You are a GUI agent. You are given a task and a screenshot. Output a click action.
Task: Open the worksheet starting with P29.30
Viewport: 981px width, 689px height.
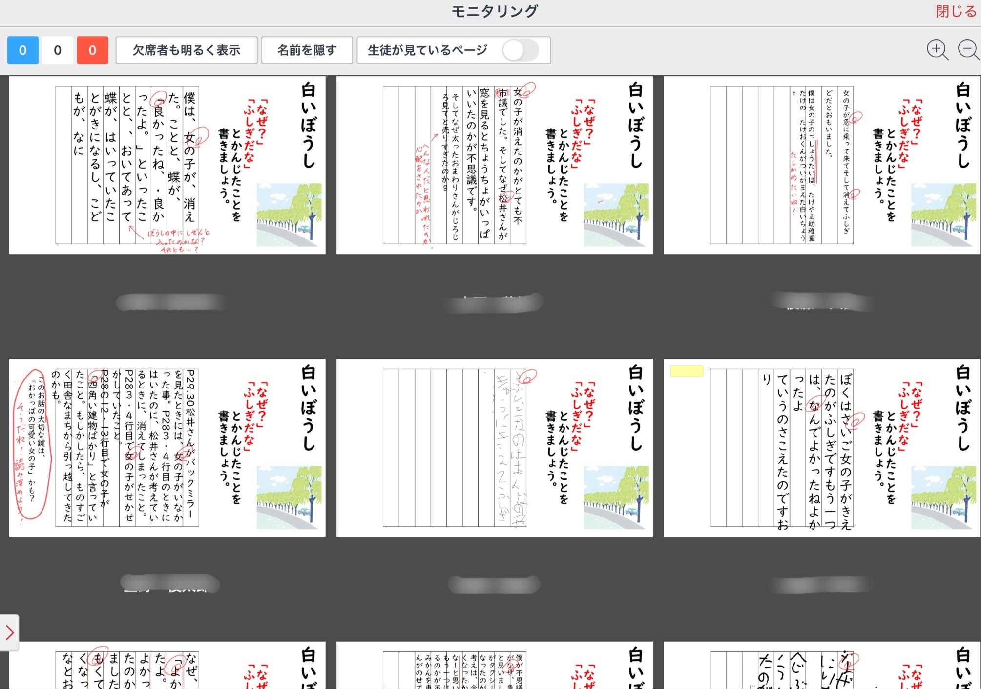pyautogui.click(x=167, y=448)
